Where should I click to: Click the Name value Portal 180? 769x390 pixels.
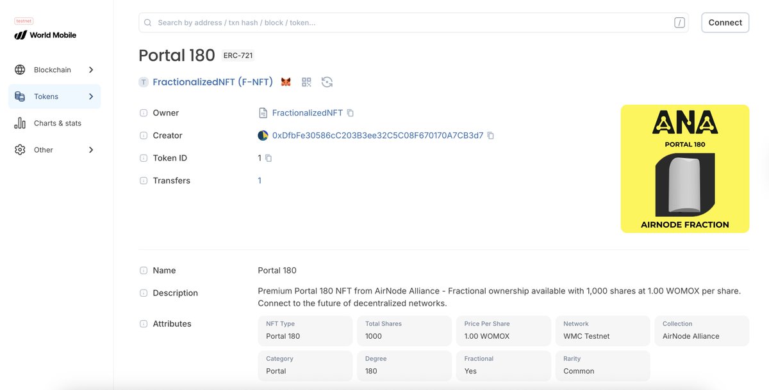pyautogui.click(x=277, y=270)
